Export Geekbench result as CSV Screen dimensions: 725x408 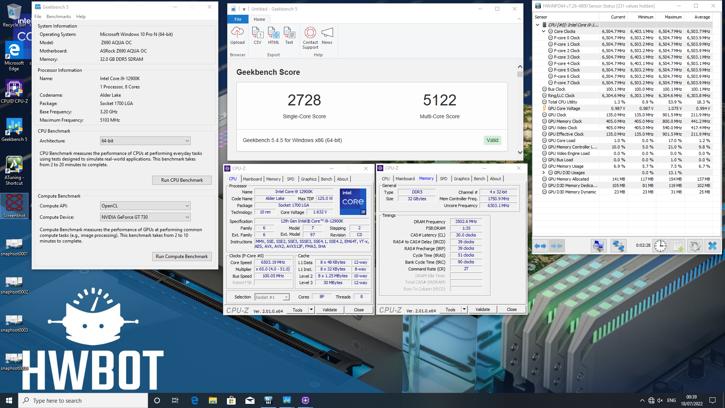tap(258, 36)
